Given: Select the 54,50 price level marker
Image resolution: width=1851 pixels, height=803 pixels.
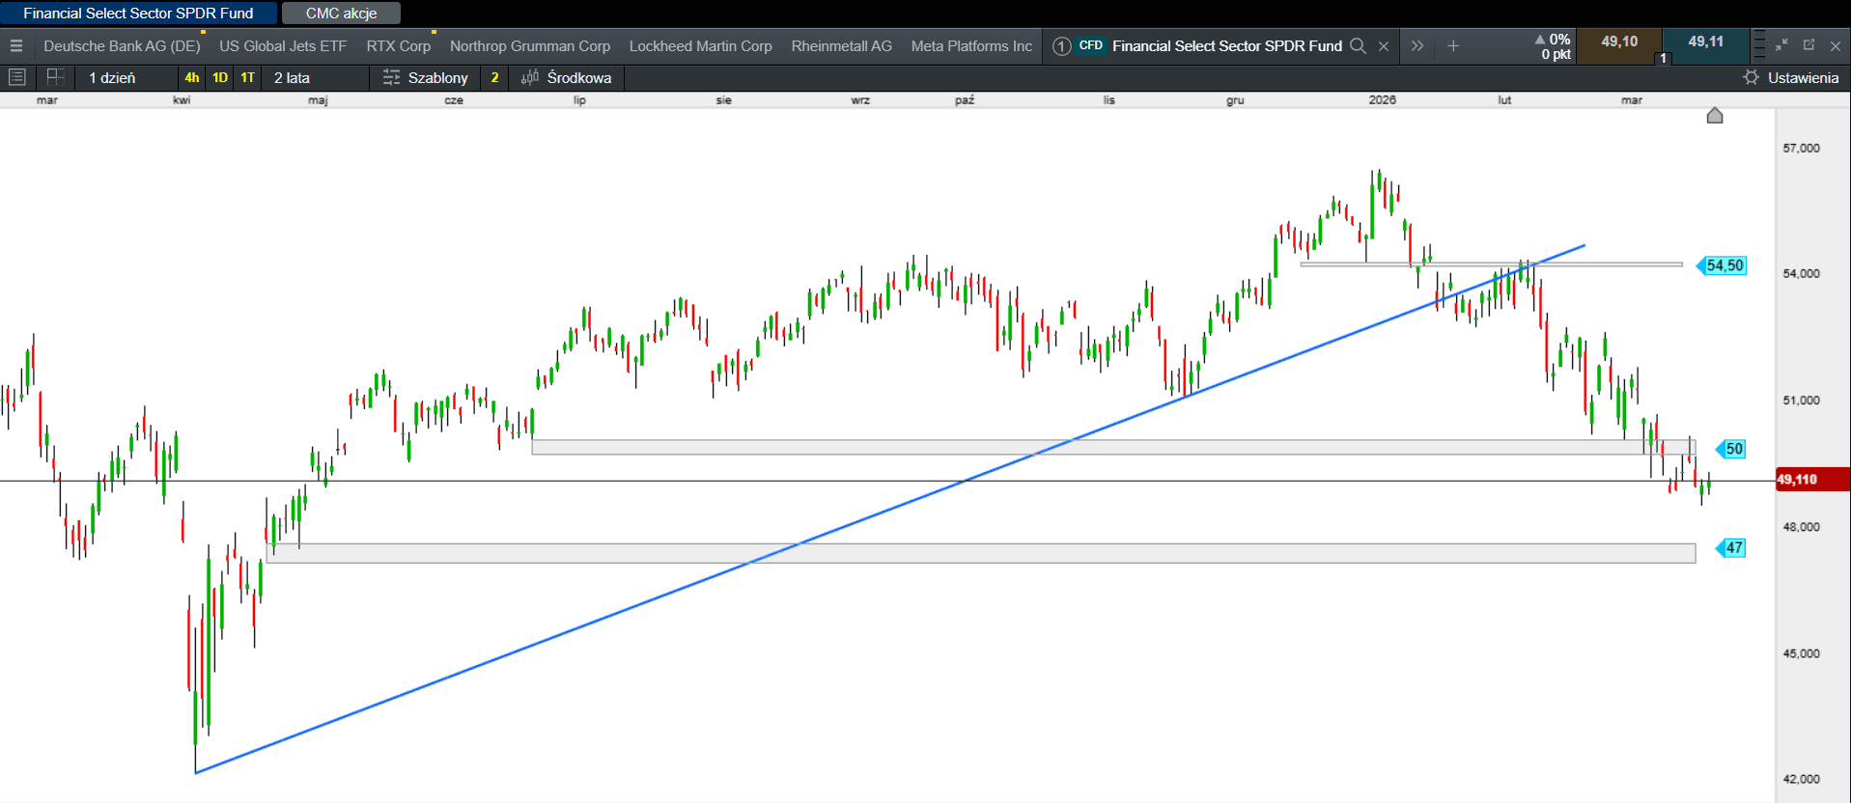Looking at the screenshot, I should pos(1724,265).
